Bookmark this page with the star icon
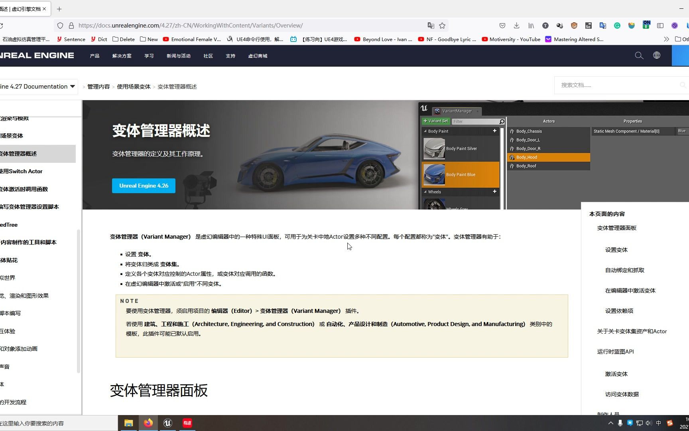 [442, 26]
